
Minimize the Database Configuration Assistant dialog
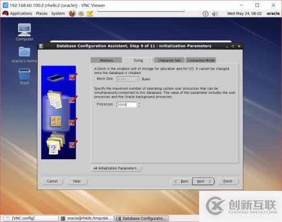[227, 46]
